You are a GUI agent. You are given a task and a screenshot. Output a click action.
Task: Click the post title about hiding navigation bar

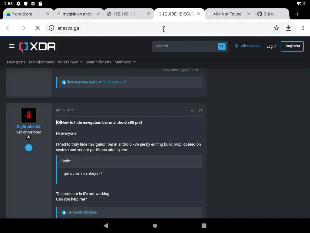[99, 123]
